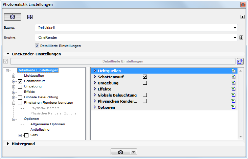Toggle Umgebung checkbox in right list

pos(145,83)
